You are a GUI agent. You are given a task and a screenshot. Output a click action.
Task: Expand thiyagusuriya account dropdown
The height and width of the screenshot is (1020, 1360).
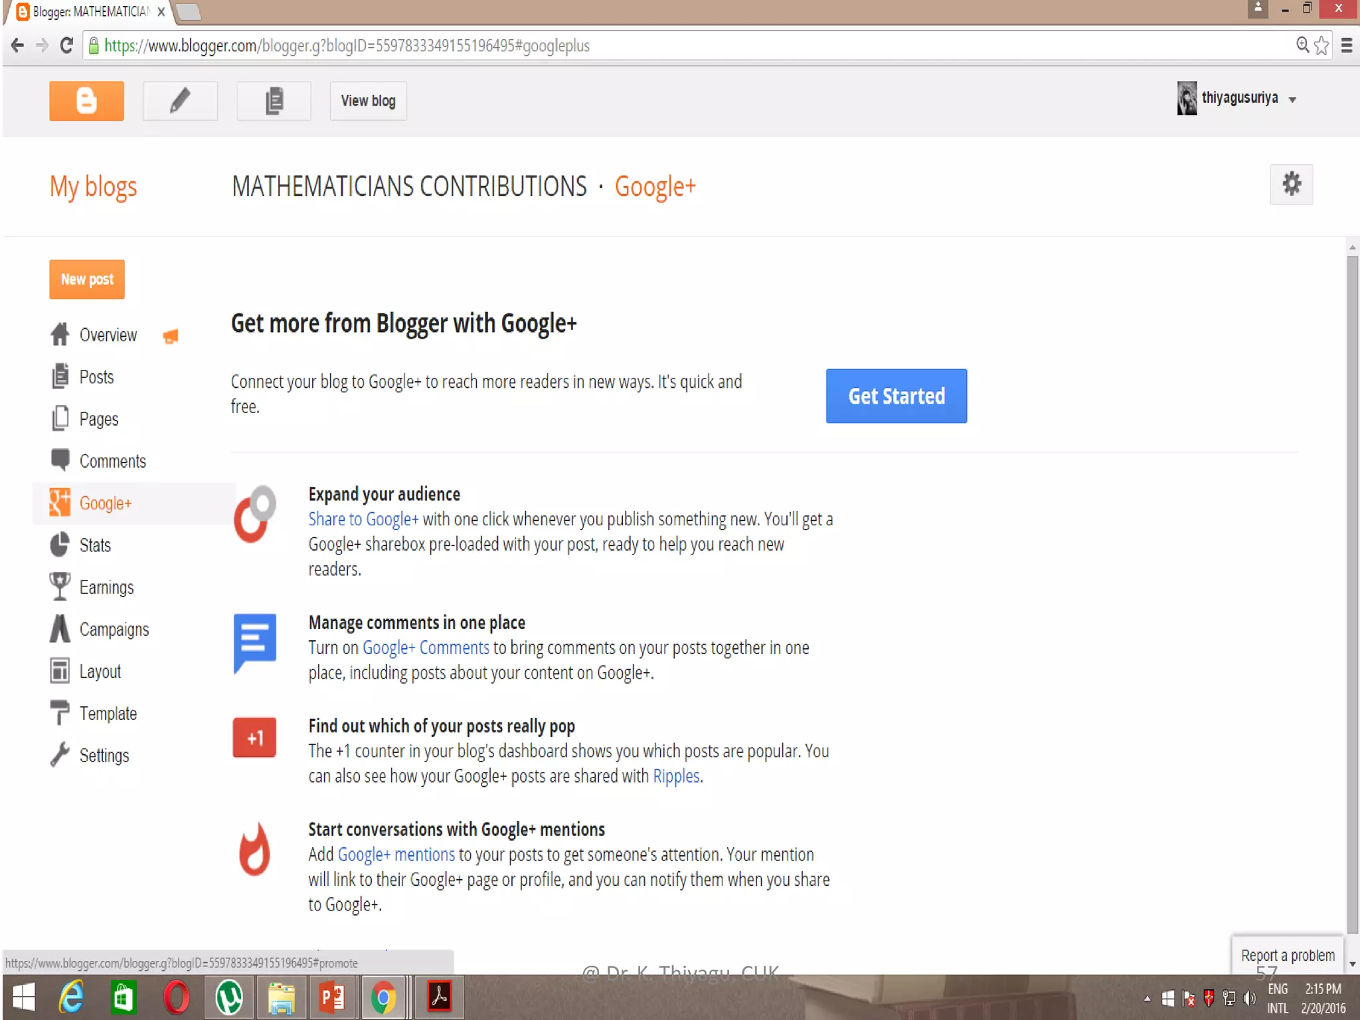tap(1292, 100)
